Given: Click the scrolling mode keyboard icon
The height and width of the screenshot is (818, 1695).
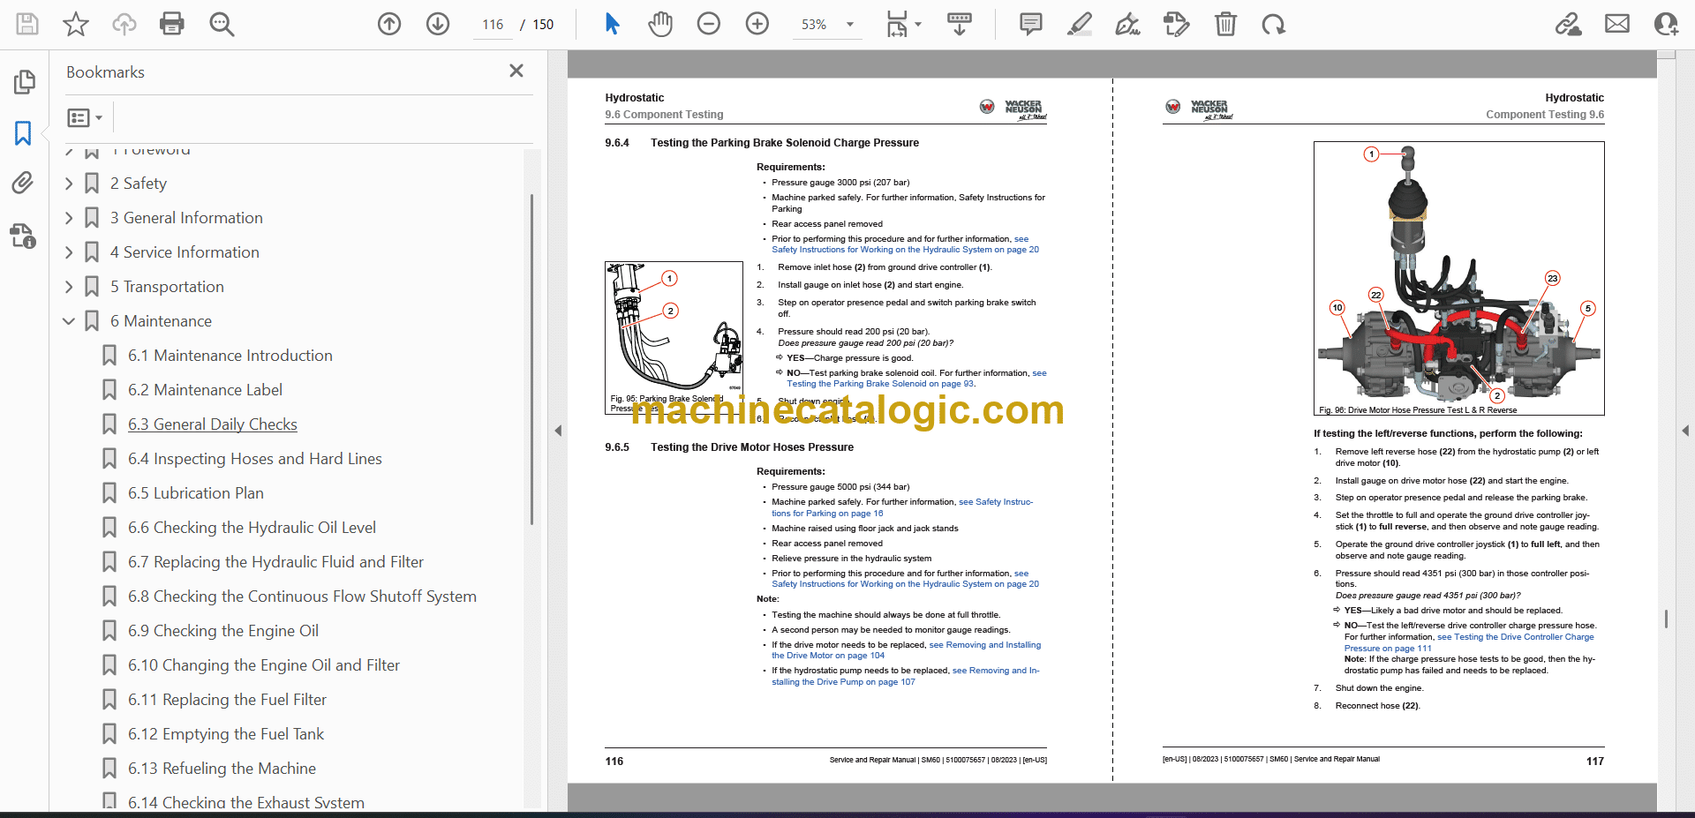Looking at the screenshot, I should tap(960, 24).
